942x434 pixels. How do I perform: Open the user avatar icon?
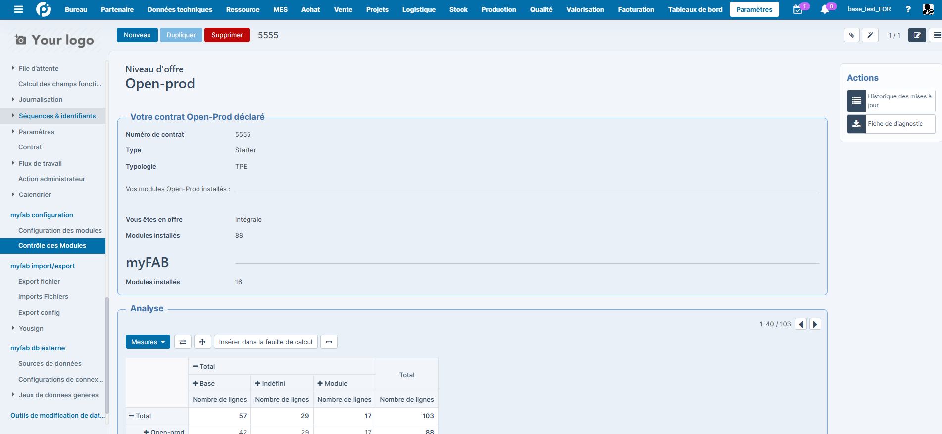pyautogui.click(x=928, y=9)
